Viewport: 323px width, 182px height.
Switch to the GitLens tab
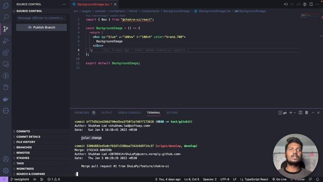tap(172, 113)
